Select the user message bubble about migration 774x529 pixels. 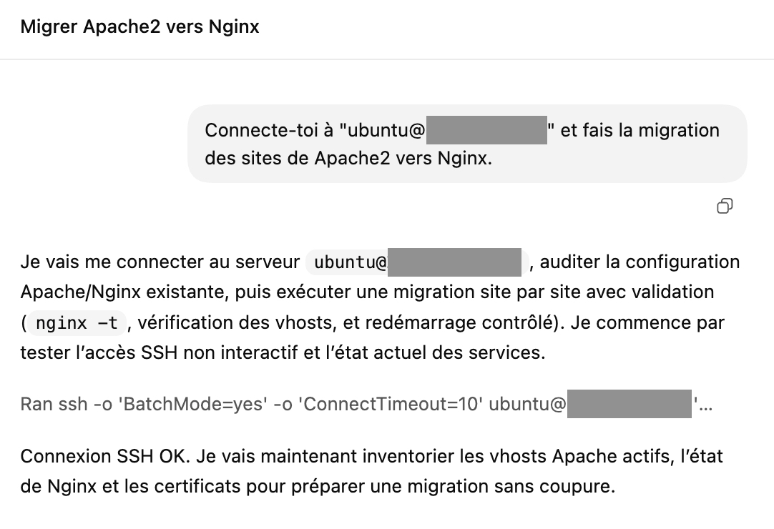(467, 144)
